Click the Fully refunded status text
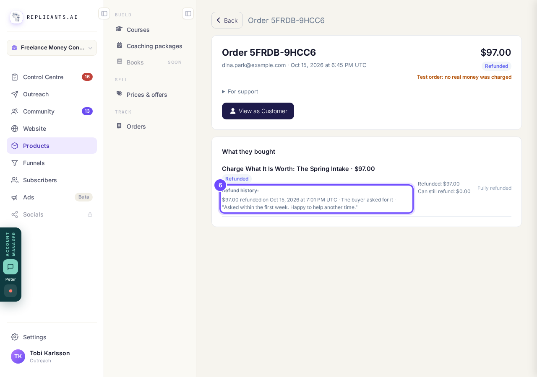Image resolution: width=537 pixels, height=377 pixels. (x=494, y=188)
